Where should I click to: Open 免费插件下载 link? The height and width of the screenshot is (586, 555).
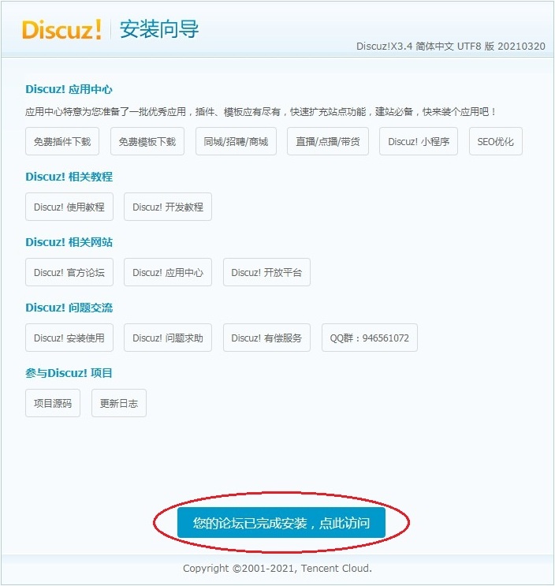(x=62, y=141)
